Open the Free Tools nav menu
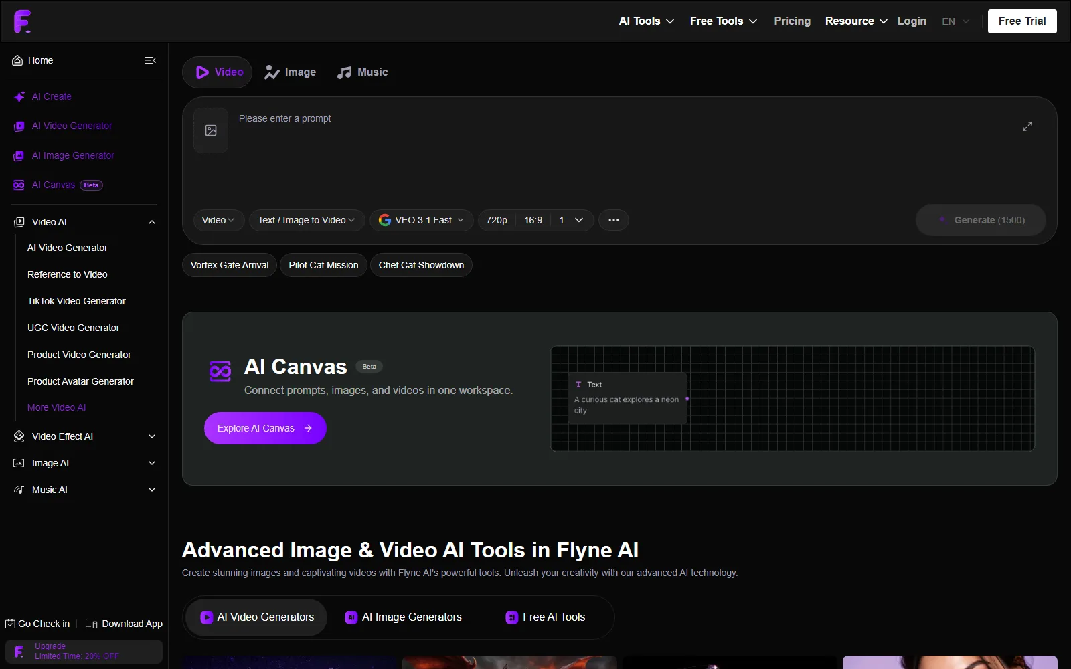The height and width of the screenshot is (669, 1071). (723, 21)
